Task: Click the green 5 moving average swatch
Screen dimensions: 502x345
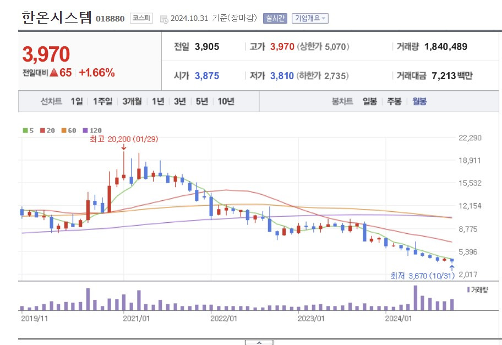Action: click(26, 130)
